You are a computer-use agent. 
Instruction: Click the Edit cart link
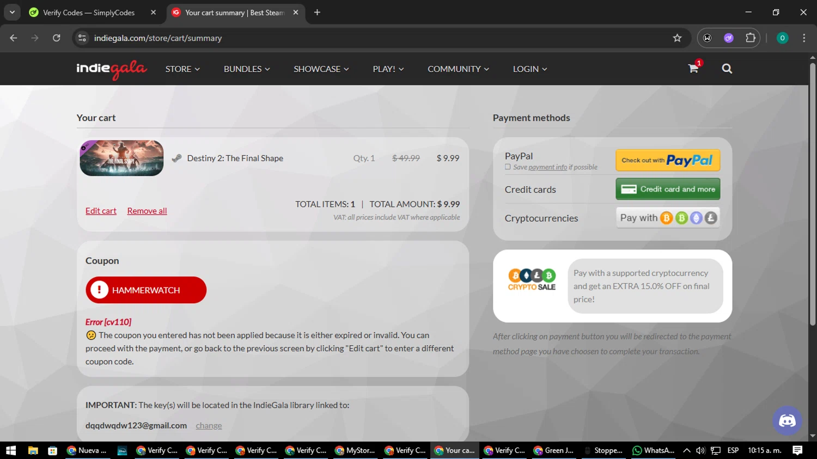click(x=101, y=211)
